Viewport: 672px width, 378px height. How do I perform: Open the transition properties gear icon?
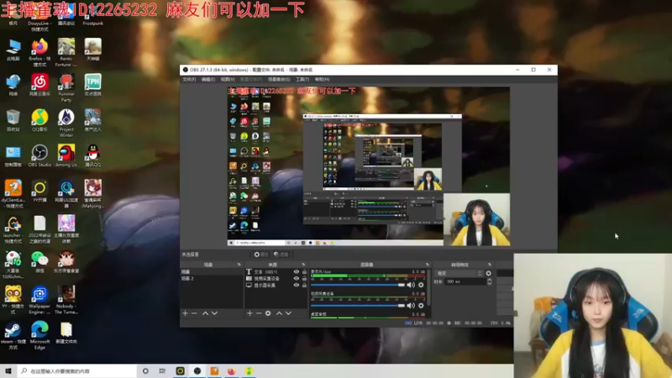point(489,273)
